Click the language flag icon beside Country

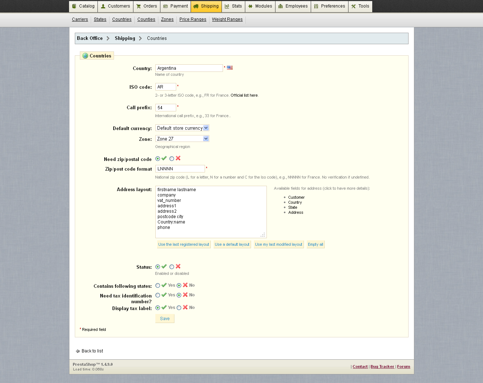tap(230, 68)
